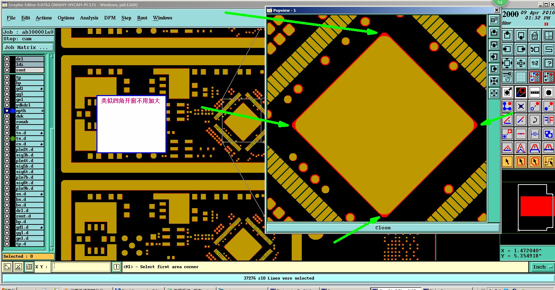Image resolution: width=555 pixels, height=290 pixels.
Task: Open the wrench and palette display settings icon
Action: [507, 77]
